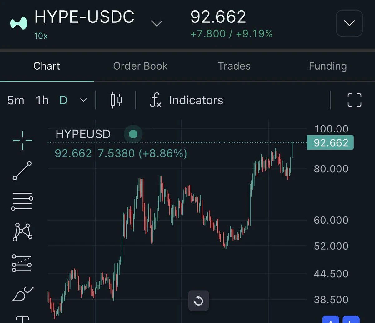
Task: Open the timeframe dropdown next to D
Action: [83, 100]
